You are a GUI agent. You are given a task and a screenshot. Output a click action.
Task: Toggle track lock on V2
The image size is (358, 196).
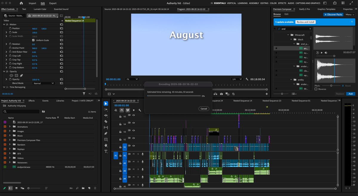120,139
